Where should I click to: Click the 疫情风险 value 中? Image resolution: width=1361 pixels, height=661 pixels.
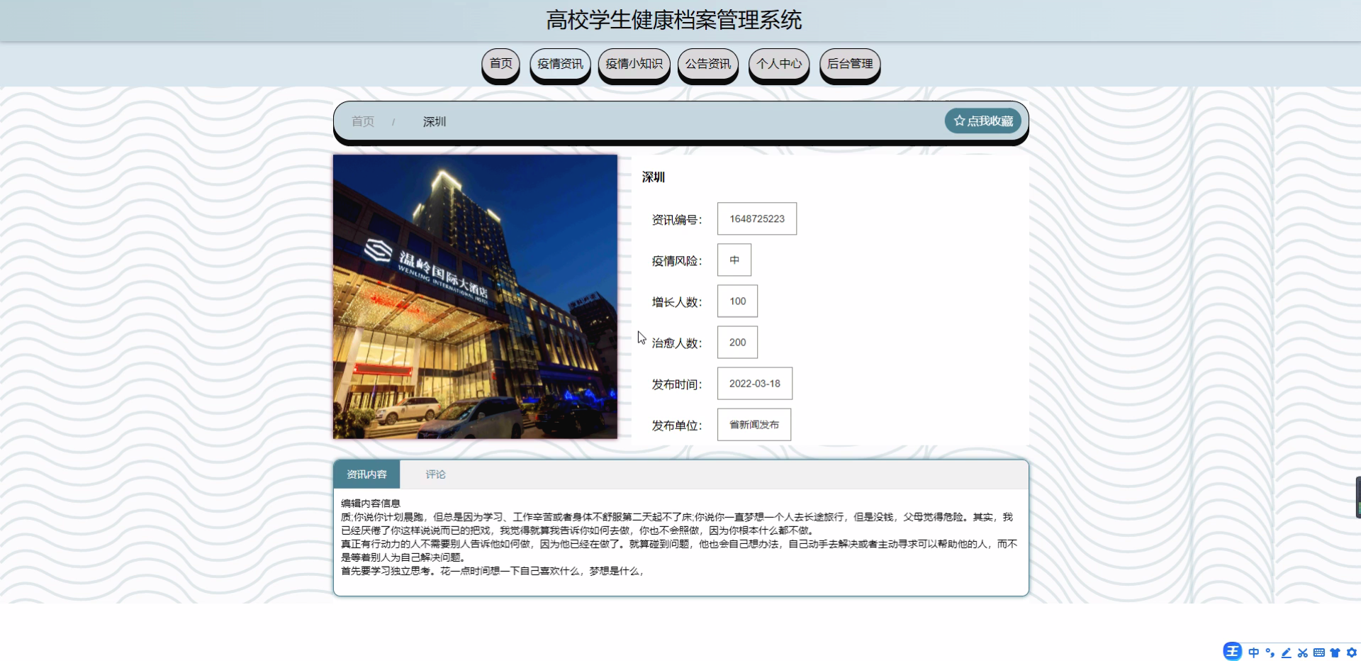734,260
